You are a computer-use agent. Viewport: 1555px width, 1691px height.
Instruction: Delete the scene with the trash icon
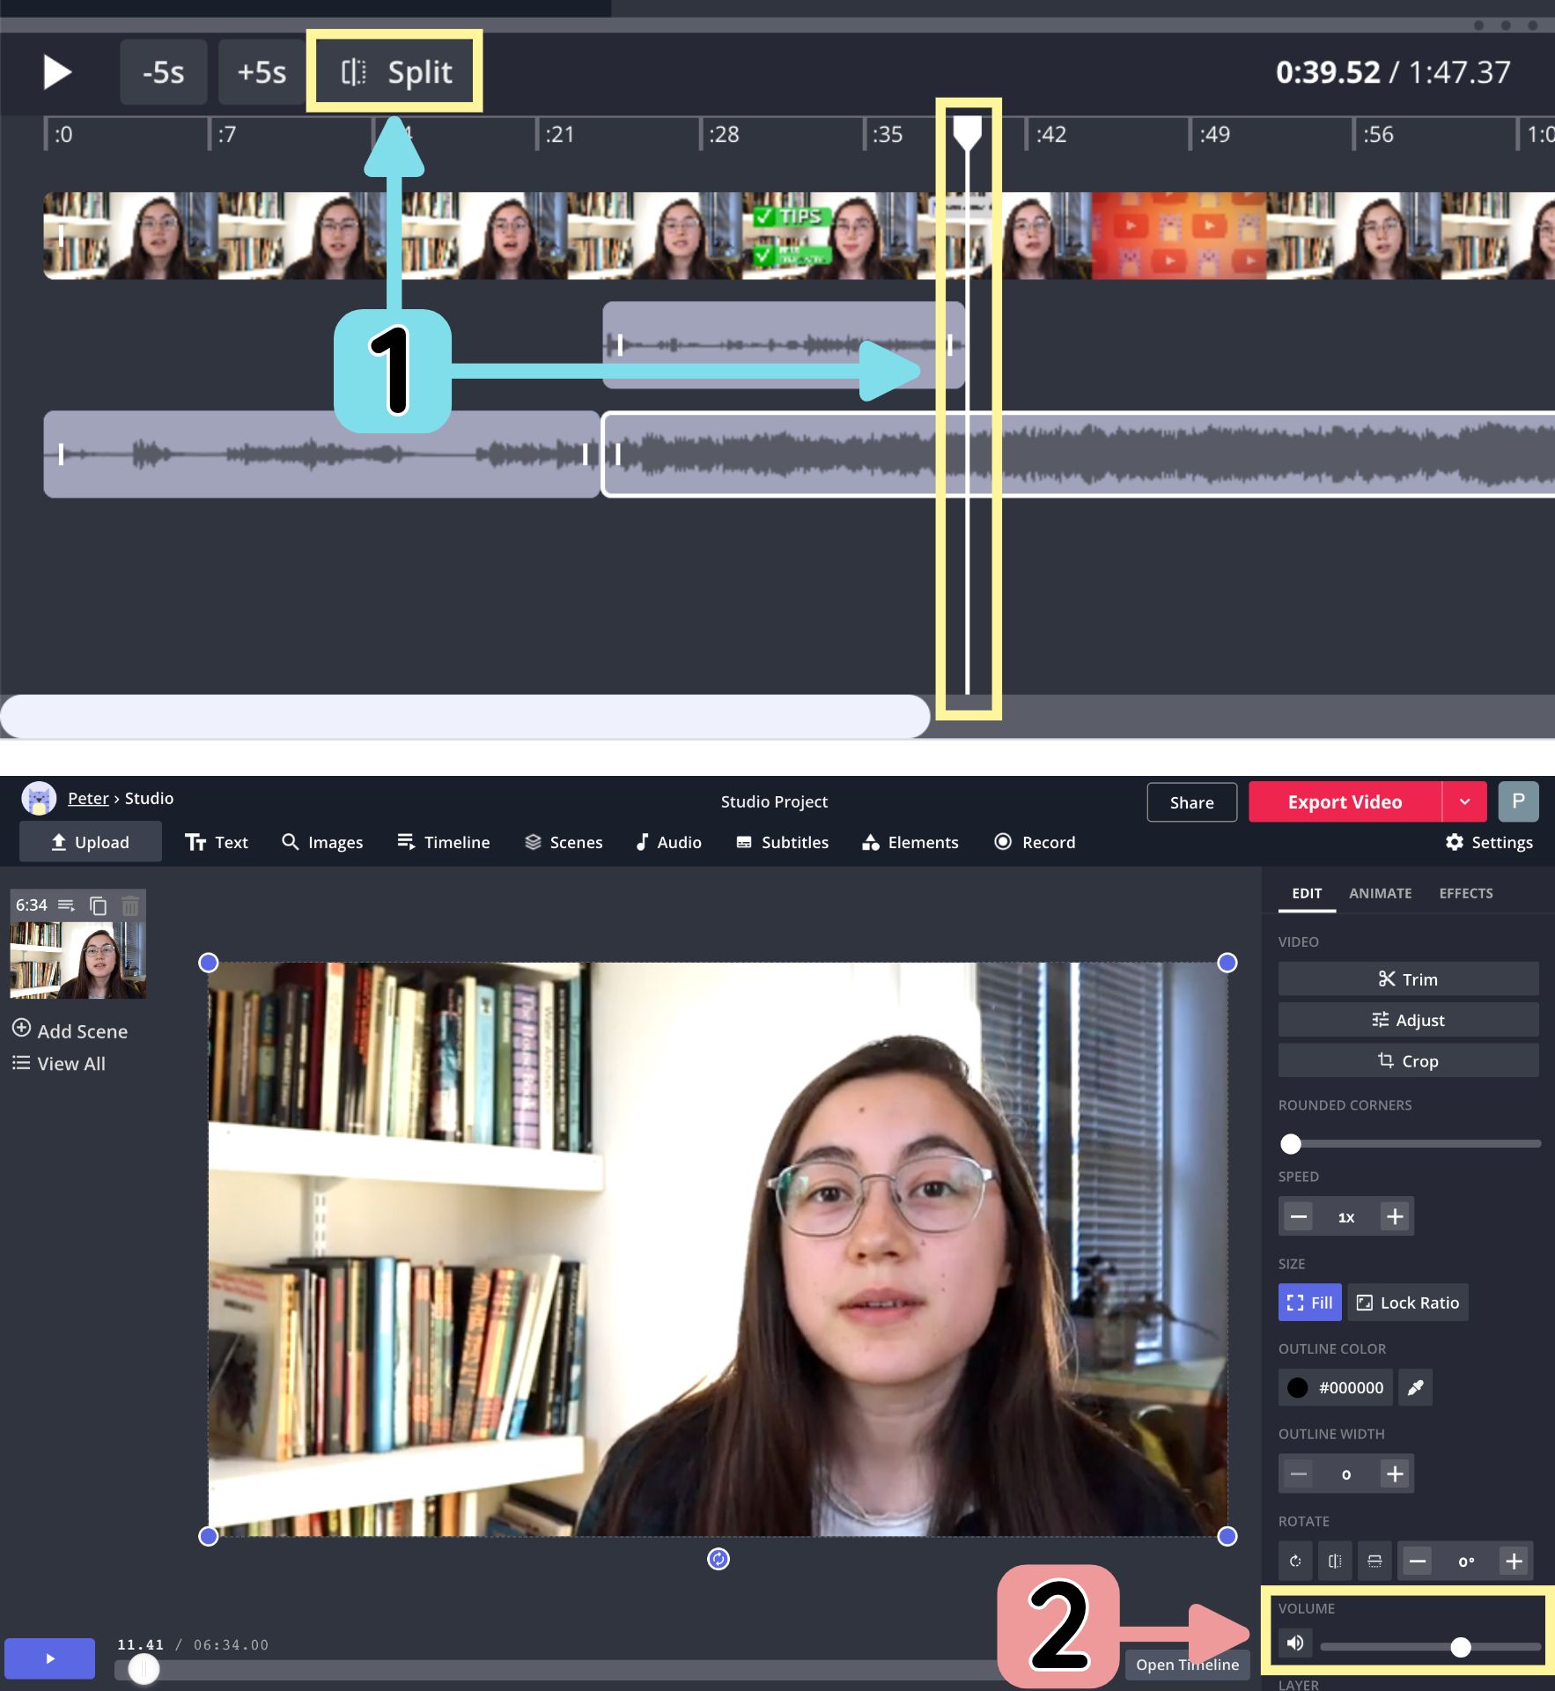click(130, 905)
